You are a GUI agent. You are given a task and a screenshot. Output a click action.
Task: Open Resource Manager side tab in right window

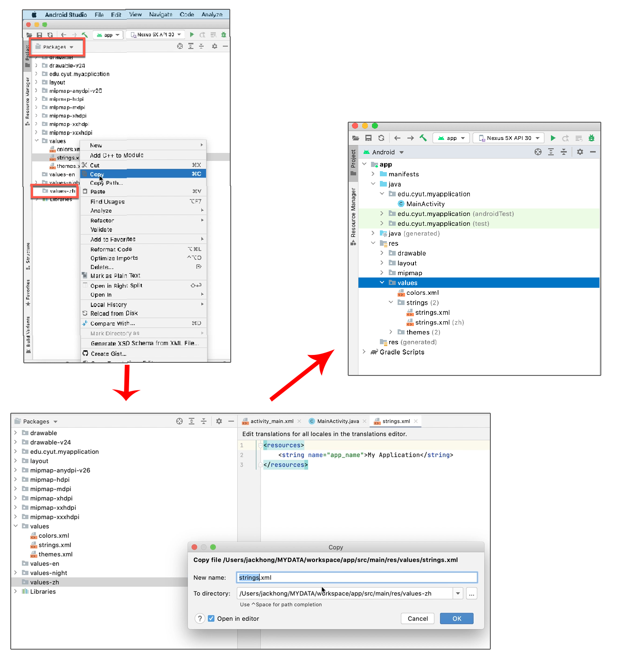[x=353, y=216]
